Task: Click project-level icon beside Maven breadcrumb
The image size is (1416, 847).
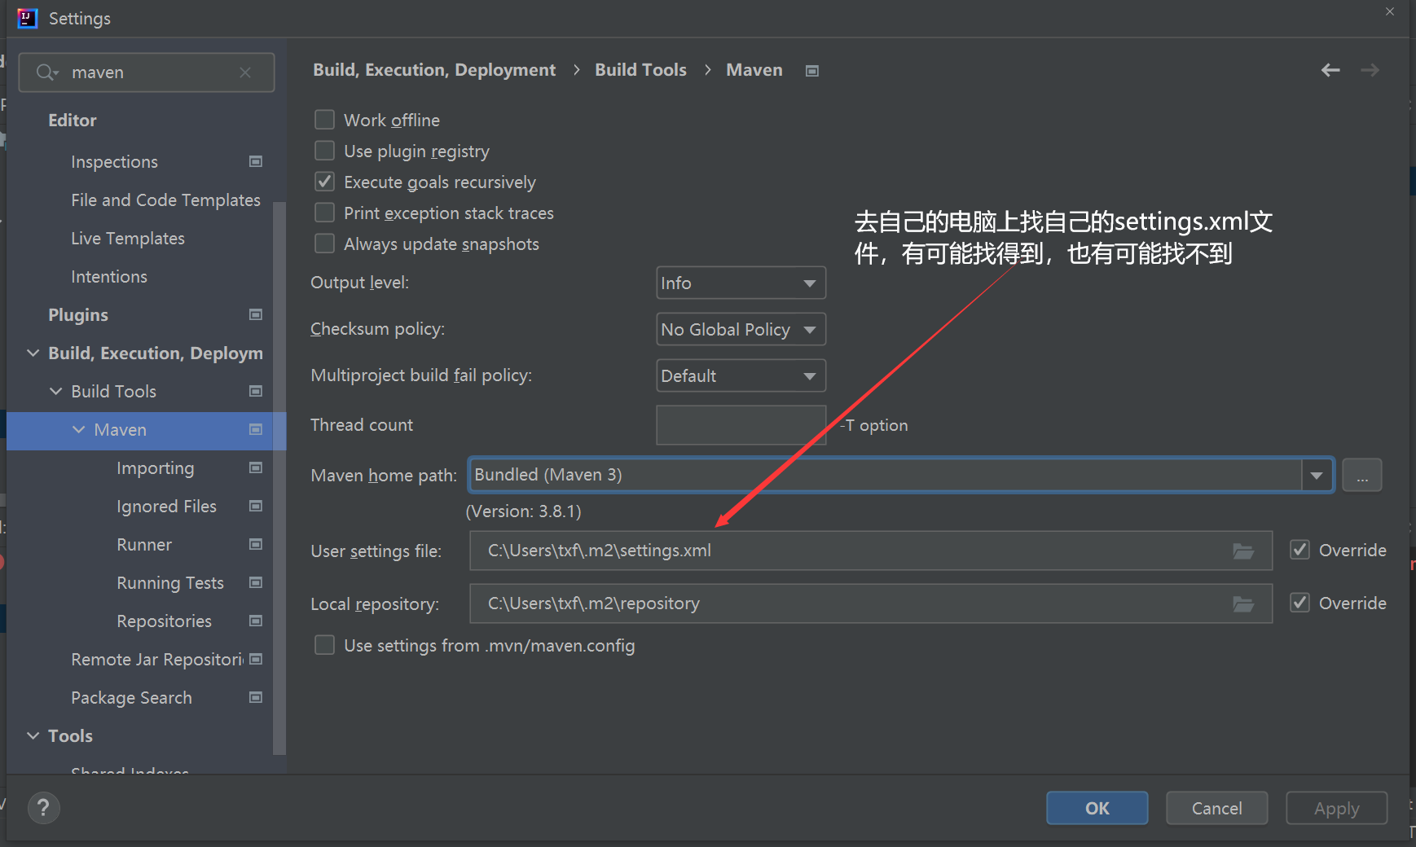Action: (811, 71)
